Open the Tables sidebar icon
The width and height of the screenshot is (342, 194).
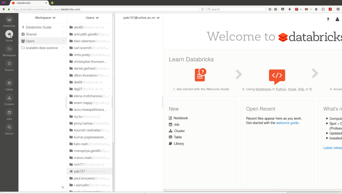9,83
